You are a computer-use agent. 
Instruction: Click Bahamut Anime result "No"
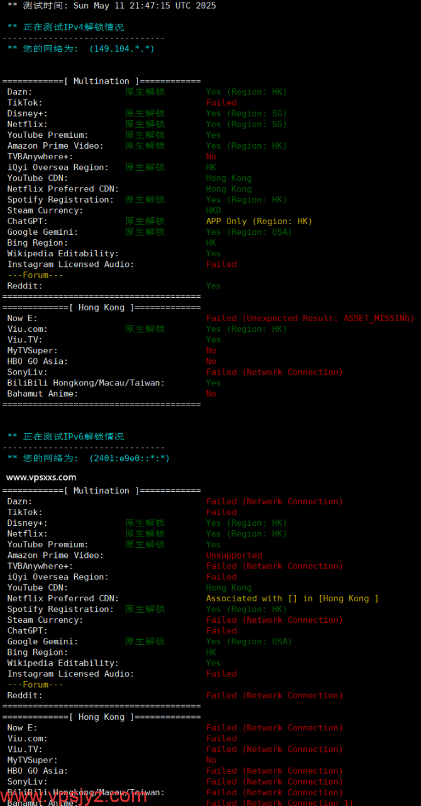pos(211,394)
